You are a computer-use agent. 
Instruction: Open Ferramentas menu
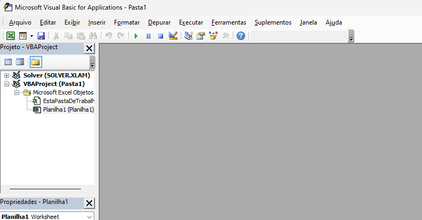click(x=229, y=22)
